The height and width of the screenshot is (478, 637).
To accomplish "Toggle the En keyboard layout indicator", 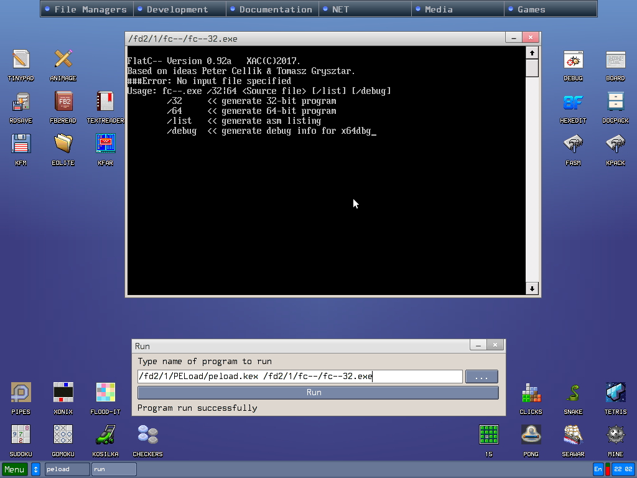I will pos(598,469).
